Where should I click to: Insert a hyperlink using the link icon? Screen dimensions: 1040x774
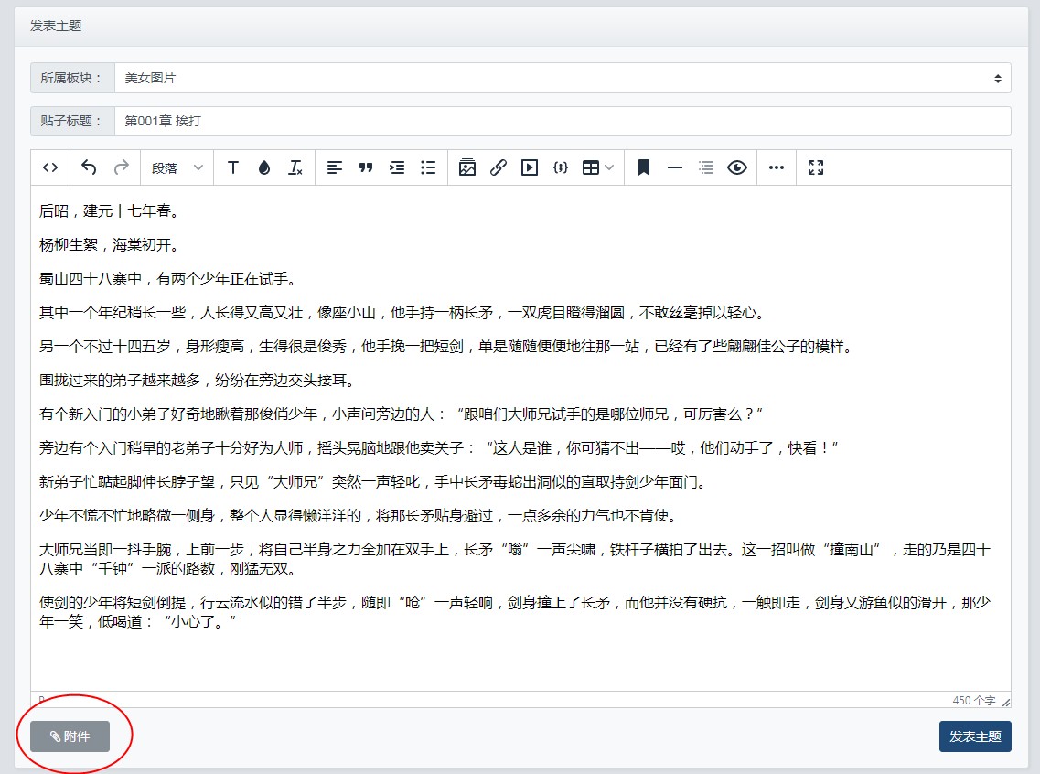(x=499, y=167)
